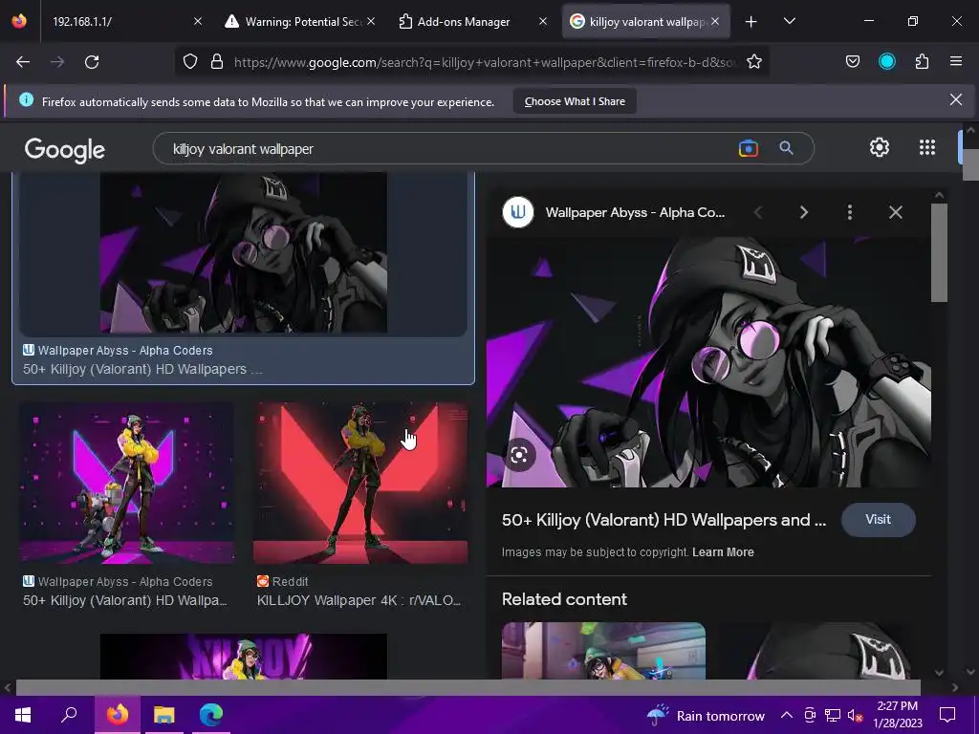
Task: Select the purple Killjoy wallpaper thumbnail
Action: point(127,483)
